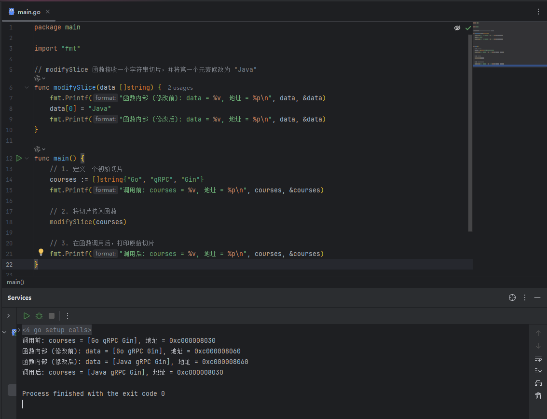This screenshot has width=547, height=419.
Task: Clear console with trash icon
Action: [538, 396]
